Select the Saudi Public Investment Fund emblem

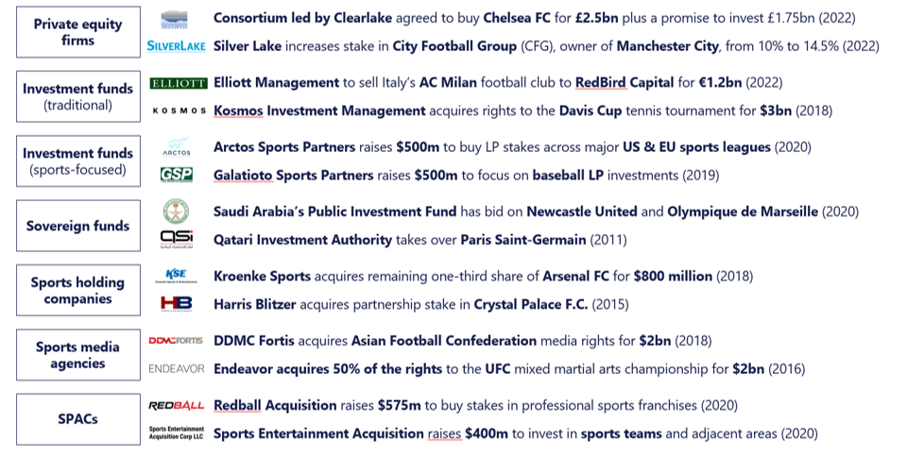pos(176,212)
